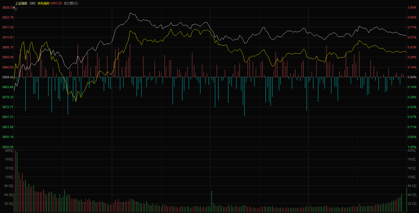This screenshot has width=419, height=213.
Task: Click the 3861.66 price axis value
Action: pos(7,127)
